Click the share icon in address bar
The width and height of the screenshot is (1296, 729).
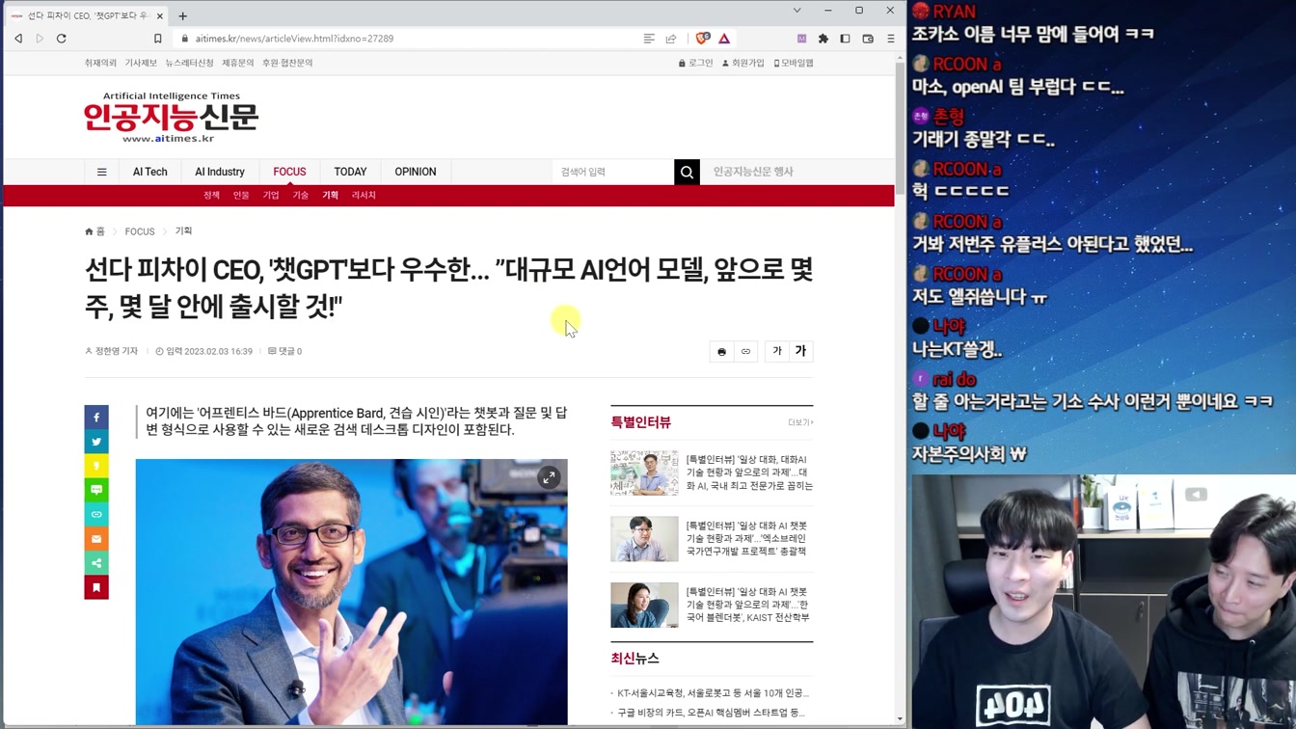tap(671, 39)
